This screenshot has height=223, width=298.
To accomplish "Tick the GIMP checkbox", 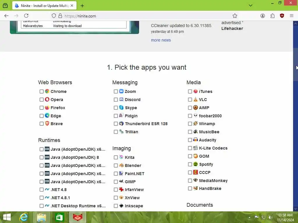I will point(116,182).
